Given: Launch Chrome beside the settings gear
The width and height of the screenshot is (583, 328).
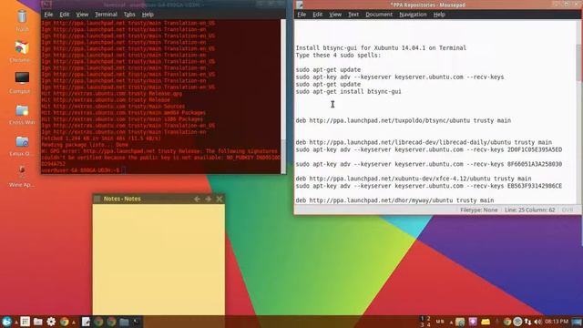Looking at the screenshot, I should (65, 322).
